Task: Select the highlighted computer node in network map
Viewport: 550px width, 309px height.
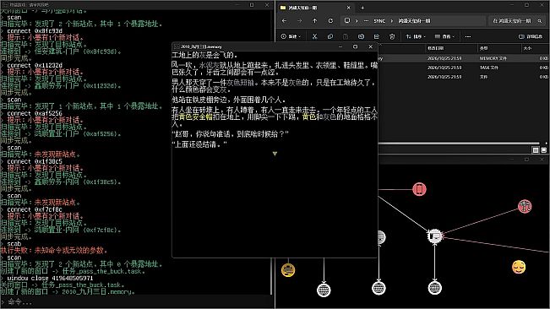Action: pos(434,236)
